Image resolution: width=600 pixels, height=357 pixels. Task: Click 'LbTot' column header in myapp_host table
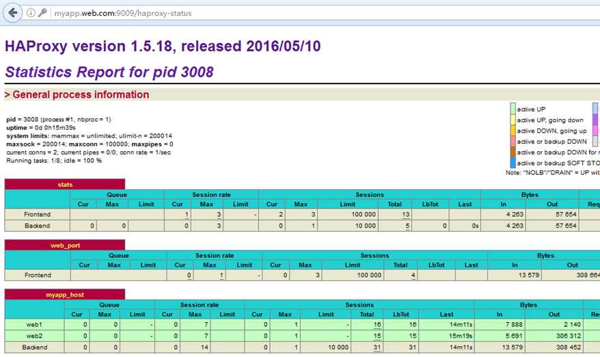401,315
